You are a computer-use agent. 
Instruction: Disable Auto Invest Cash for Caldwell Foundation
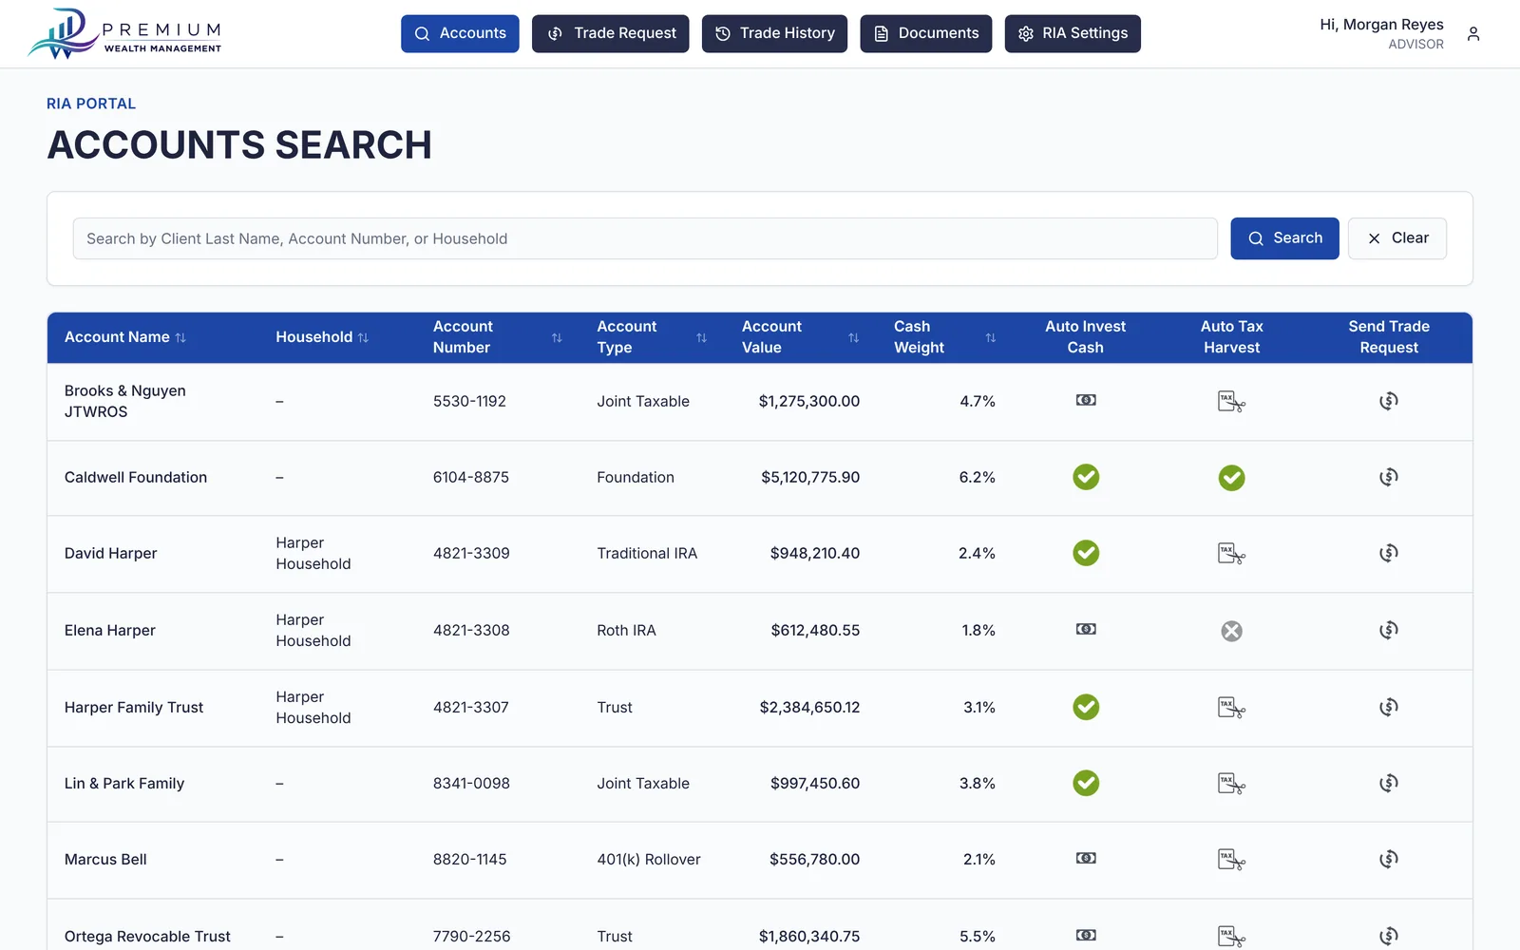(1086, 477)
